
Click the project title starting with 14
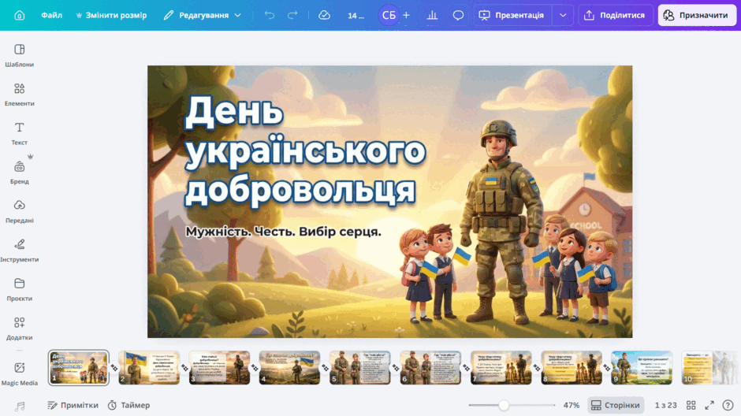click(x=356, y=15)
